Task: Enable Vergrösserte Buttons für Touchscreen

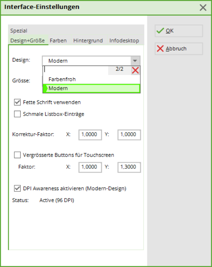Action: [17, 155]
